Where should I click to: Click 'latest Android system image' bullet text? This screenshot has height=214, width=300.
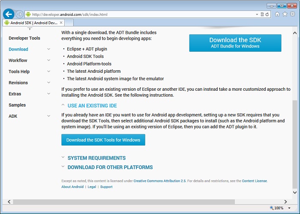tap(115, 79)
